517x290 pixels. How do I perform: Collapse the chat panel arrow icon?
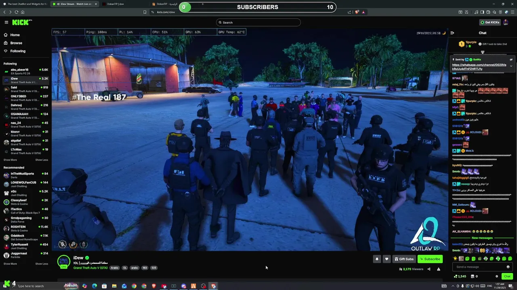coord(452,33)
